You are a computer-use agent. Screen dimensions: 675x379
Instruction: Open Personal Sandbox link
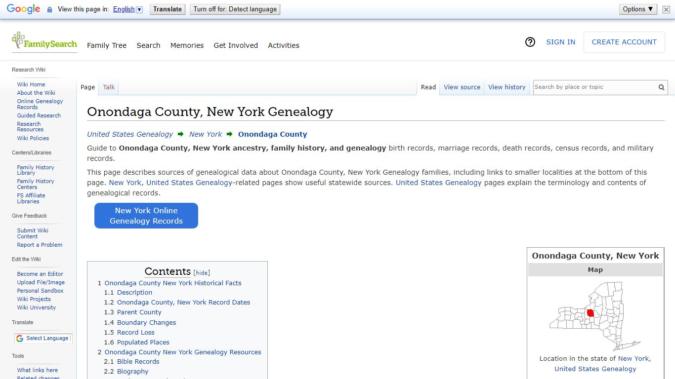[41, 291]
